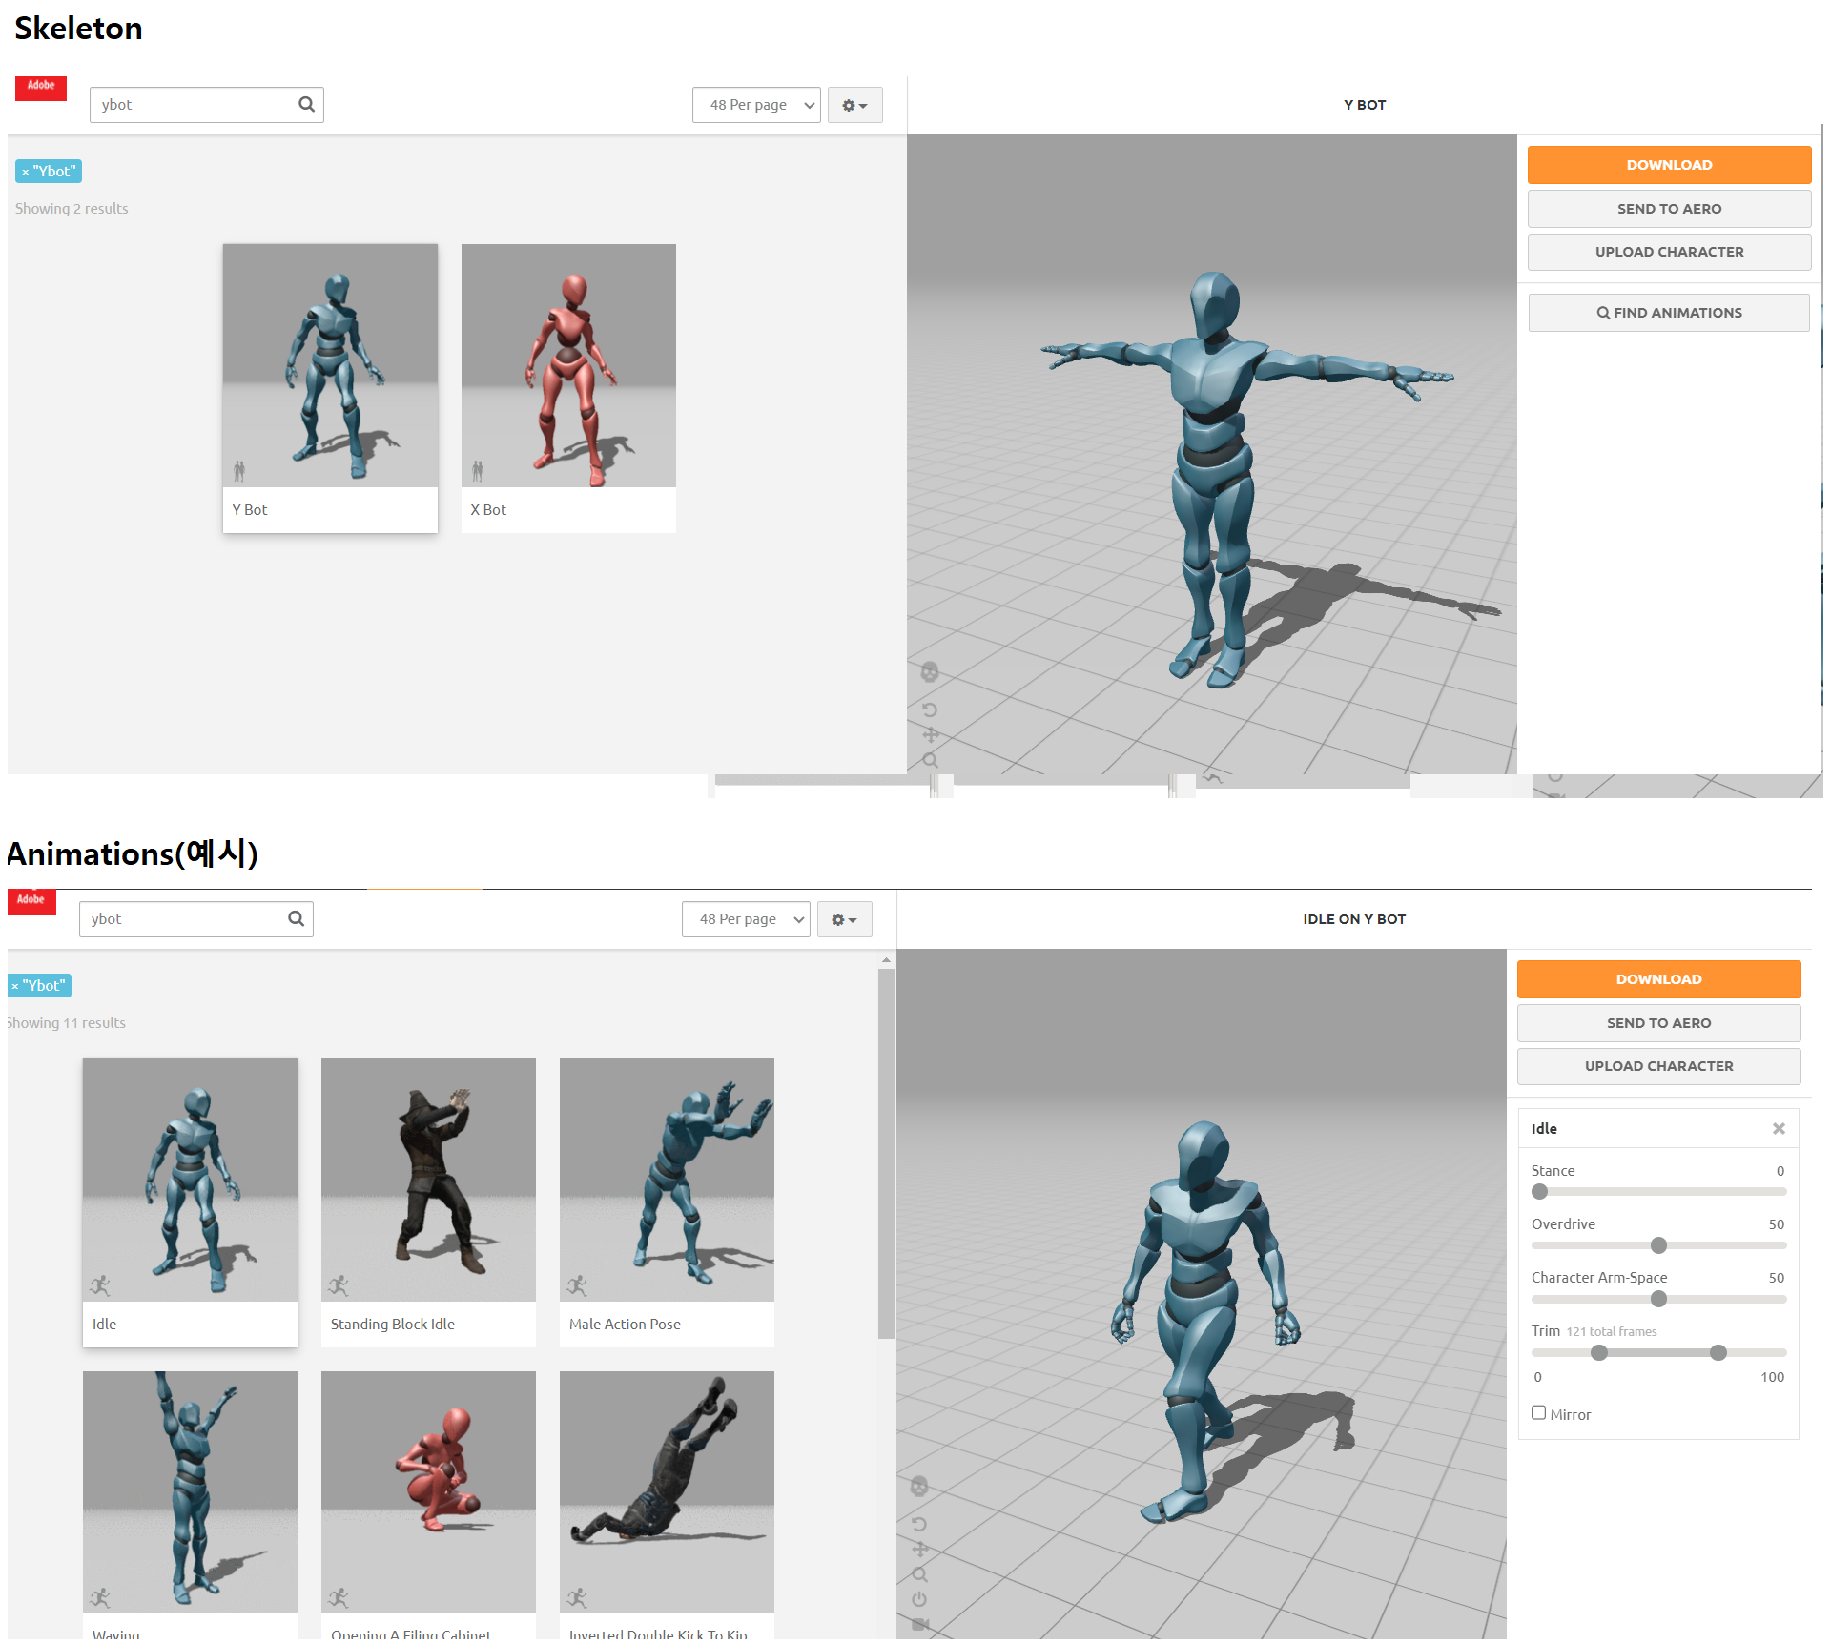Image resolution: width=1831 pixels, height=1644 pixels.
Task: Adjust the Overdrive slider handle
Action: pyautogui.click(x=1658, y=1245)
